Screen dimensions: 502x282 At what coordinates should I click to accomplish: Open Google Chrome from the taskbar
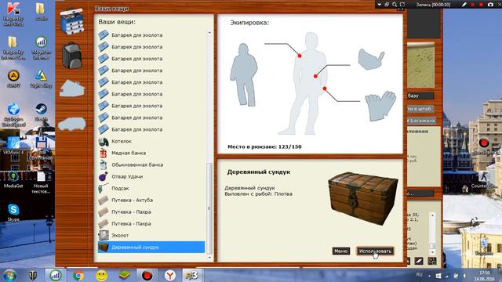click(x=78, y=275)
